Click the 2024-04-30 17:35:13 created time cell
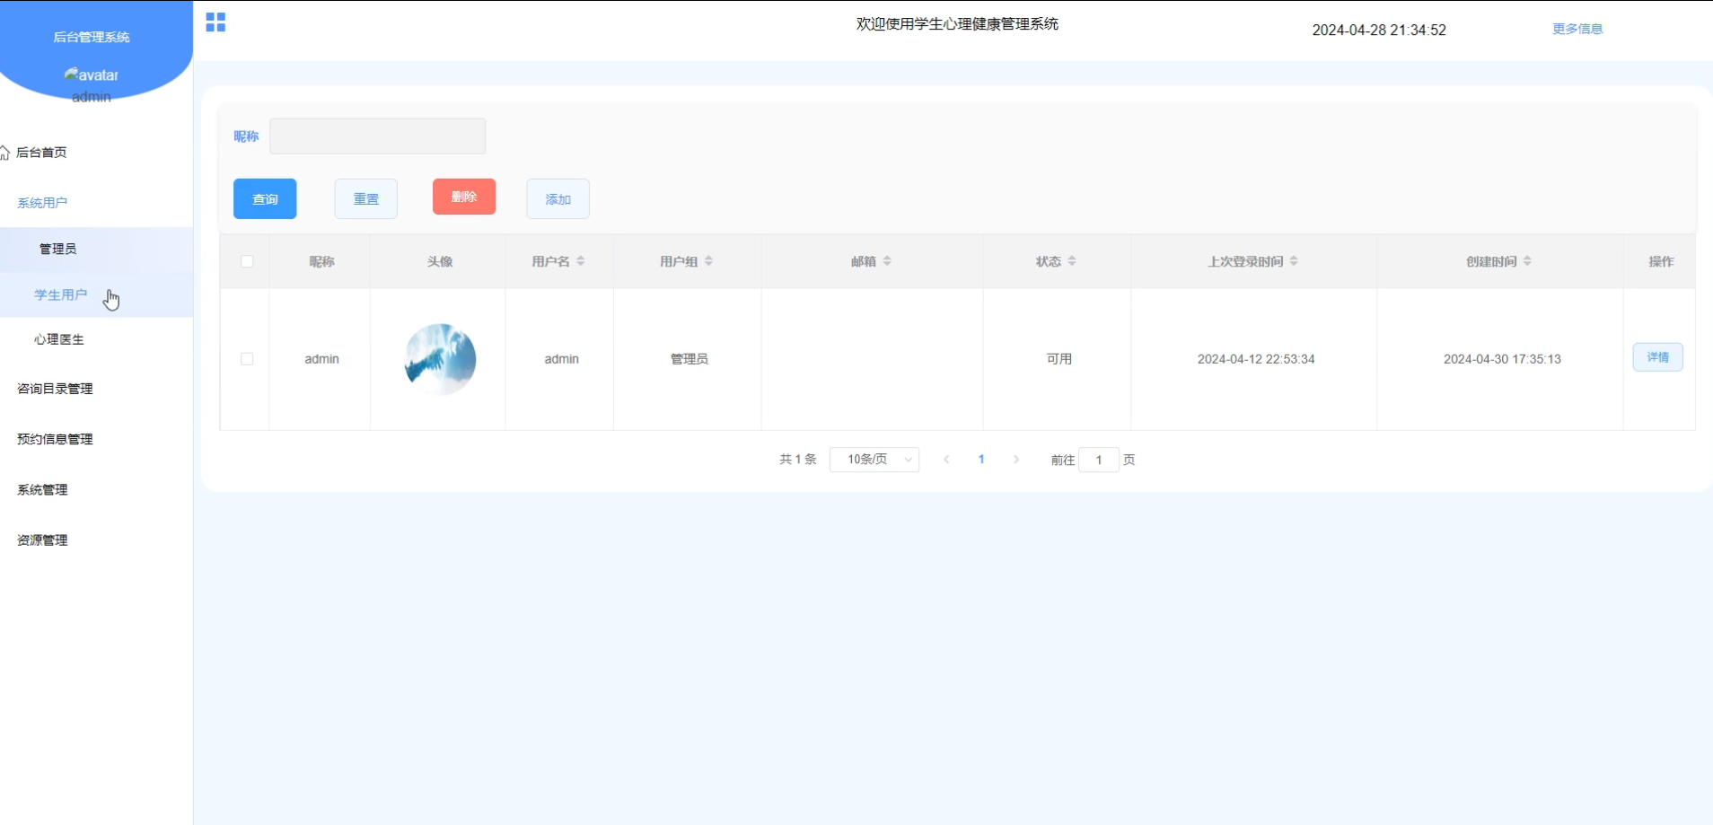Viewport: 1713px width, 825px height. click(1502, 359)
